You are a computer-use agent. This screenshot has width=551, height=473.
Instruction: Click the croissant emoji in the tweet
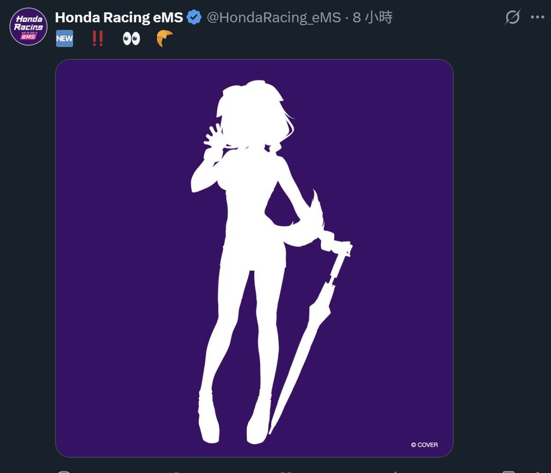tap(165, 39)
